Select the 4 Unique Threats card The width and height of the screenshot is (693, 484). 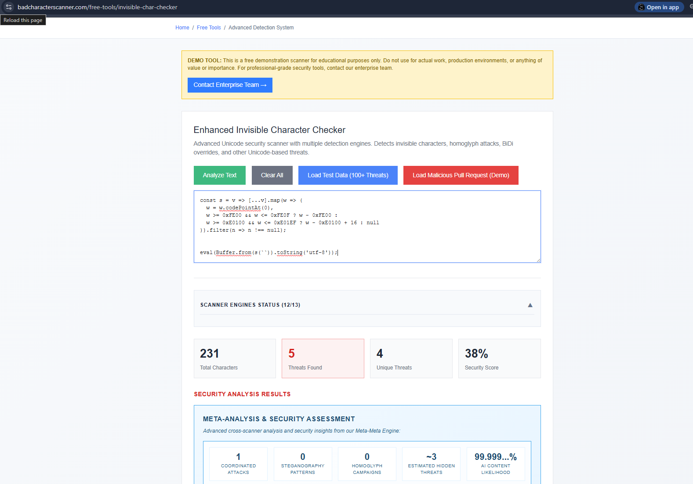[411, 359]
